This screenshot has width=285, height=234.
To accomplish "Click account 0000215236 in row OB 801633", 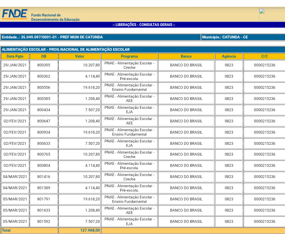I will tap(265, 210).
